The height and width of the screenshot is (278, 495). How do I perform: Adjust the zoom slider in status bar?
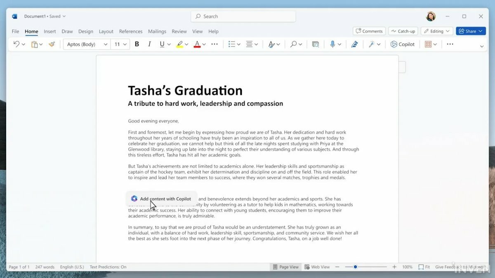click(x=355, y=267)
